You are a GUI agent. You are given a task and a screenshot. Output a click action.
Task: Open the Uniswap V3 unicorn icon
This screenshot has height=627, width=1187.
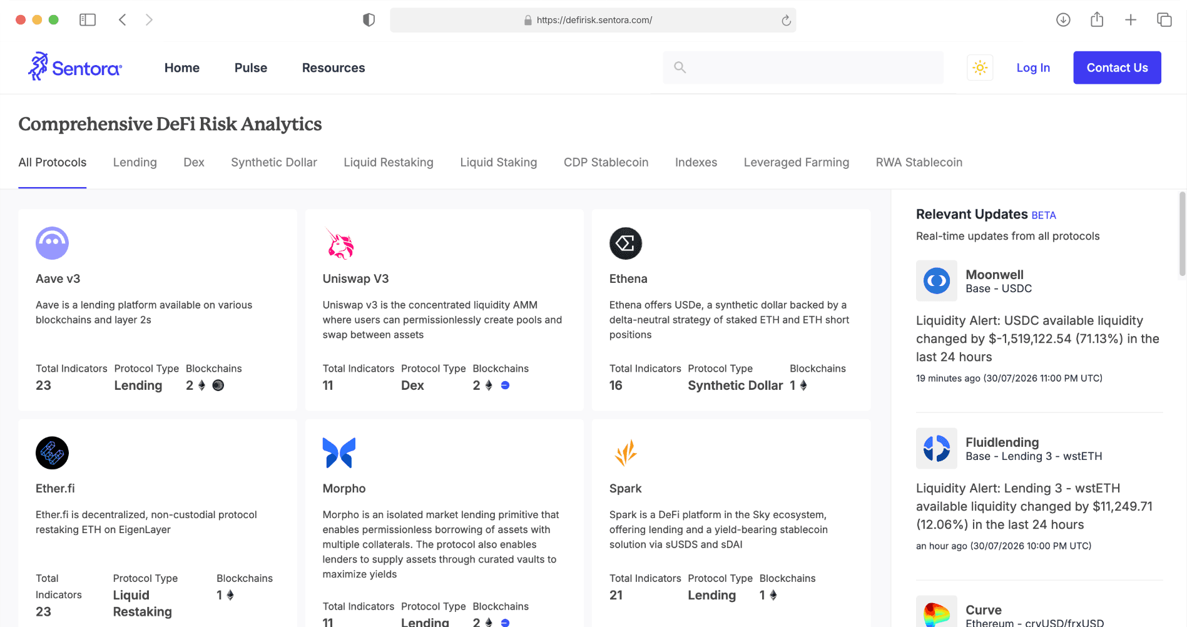339,243
